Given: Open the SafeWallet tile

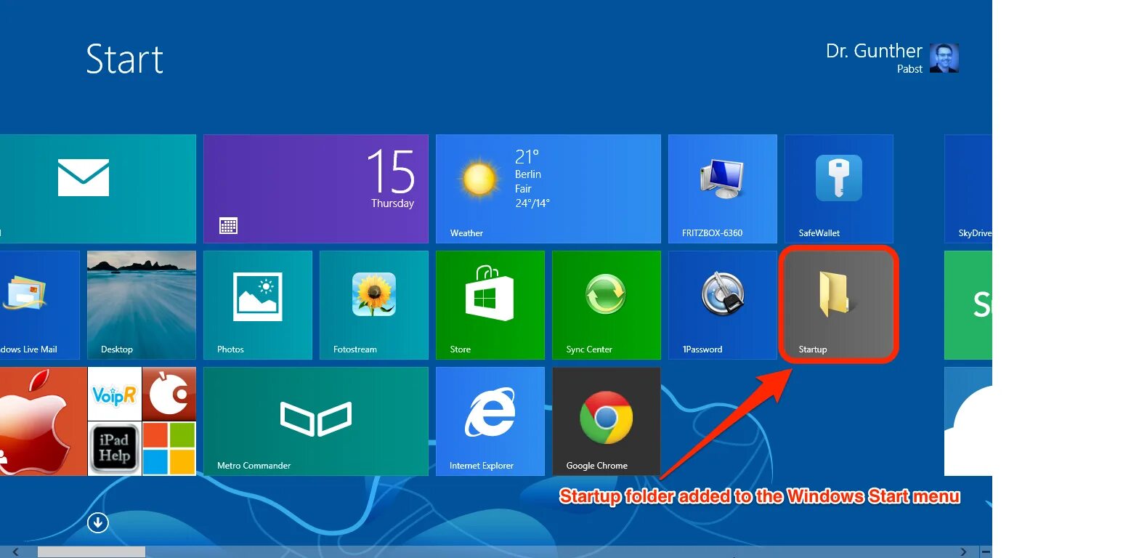Looking at the screenshot, I should [x=839, y=189].
